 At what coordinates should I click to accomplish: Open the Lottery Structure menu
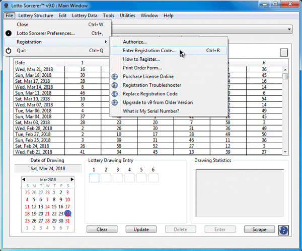click(x=36, y=16)
